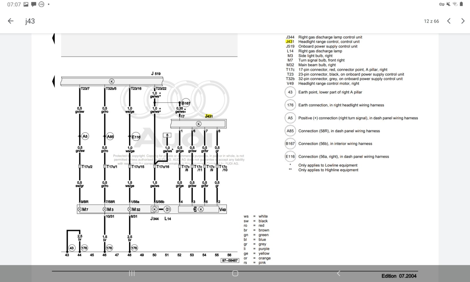The width and height of the screenshot is (470, 282).
Task: Tap legend line 'Right gas discharge lamp control unit'
Action: [330, 37]
